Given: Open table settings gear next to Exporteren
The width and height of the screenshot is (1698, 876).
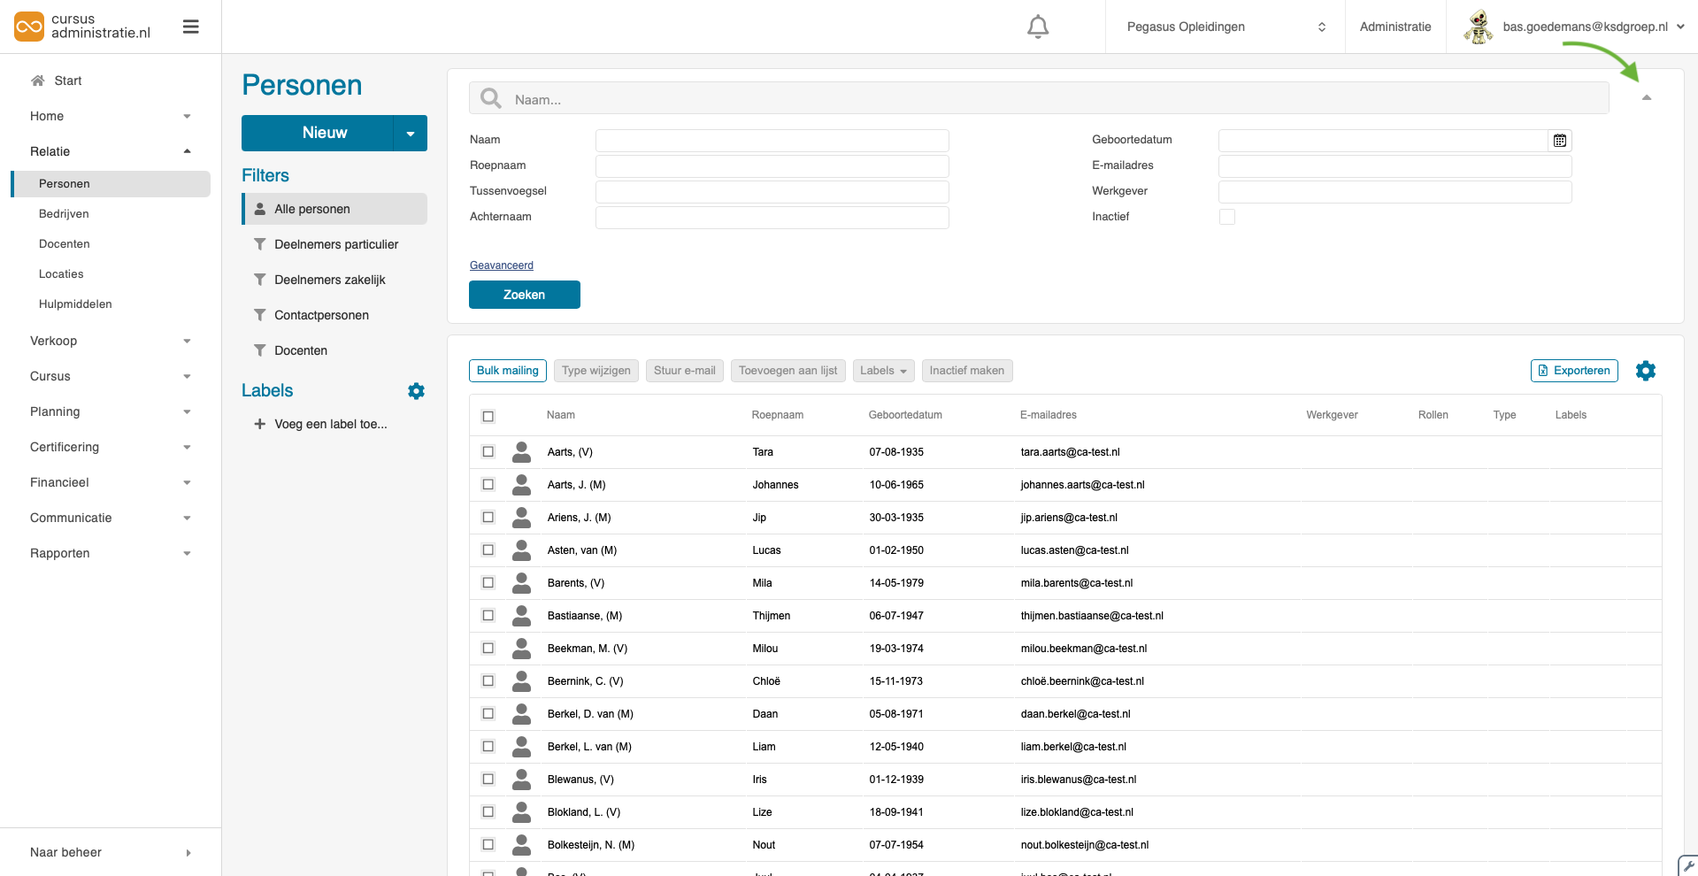Looking at the screenshot, I should pyautogui.click(x=1645, y=371).
